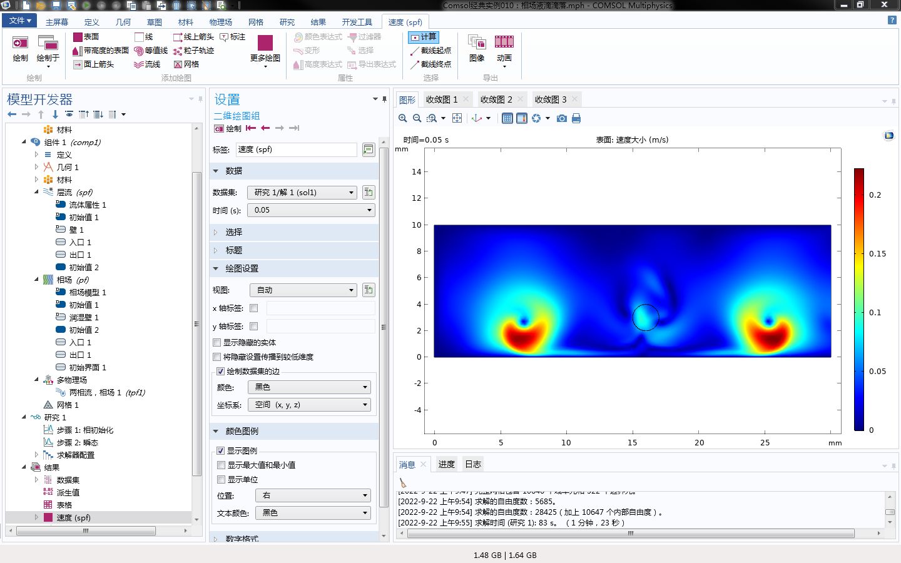The width and height of the screenshot is (901, 563).
Task: Uncheck 绘制数据集的边 option
Action: (x=221, y=371)
